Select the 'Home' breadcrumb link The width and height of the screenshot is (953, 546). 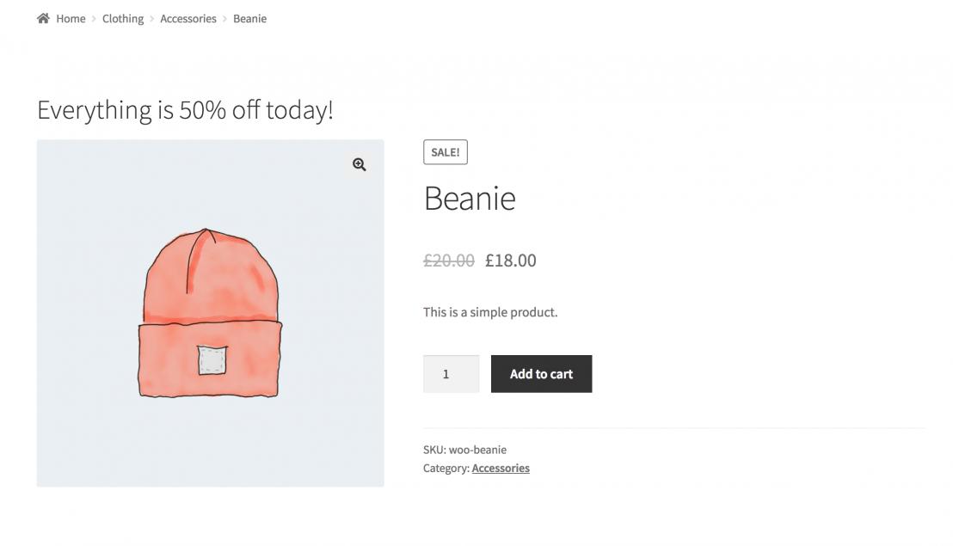71,18
